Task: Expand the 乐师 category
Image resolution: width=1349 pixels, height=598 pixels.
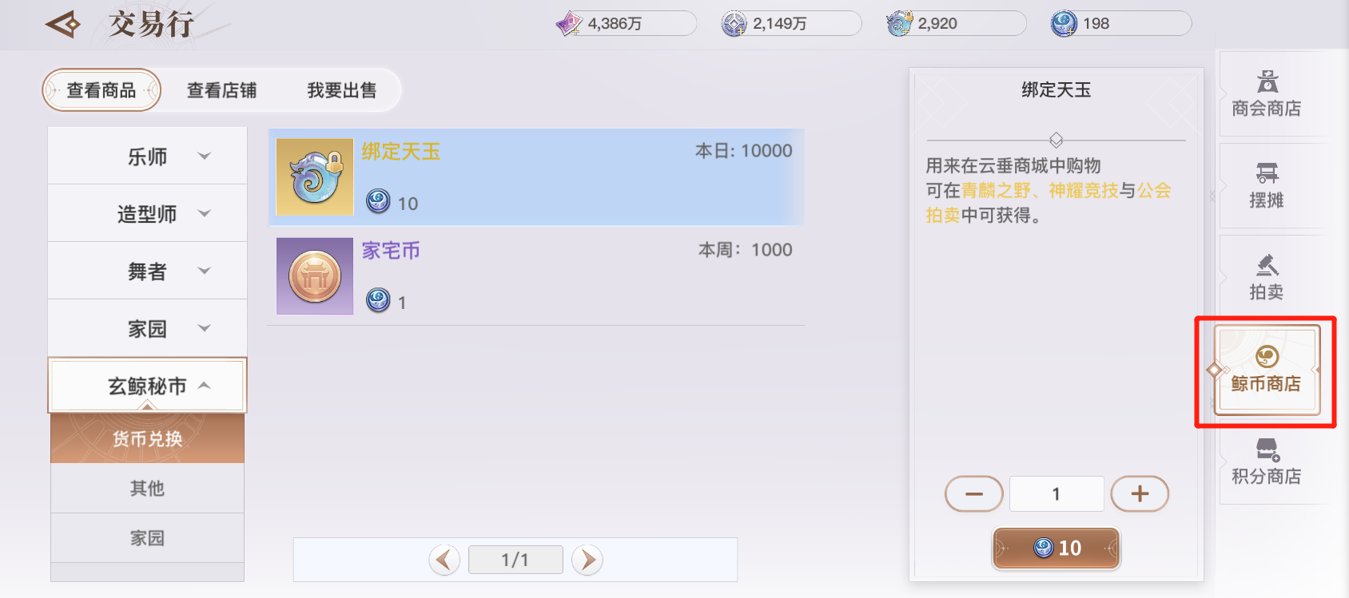Action: [x=147, y=156]
